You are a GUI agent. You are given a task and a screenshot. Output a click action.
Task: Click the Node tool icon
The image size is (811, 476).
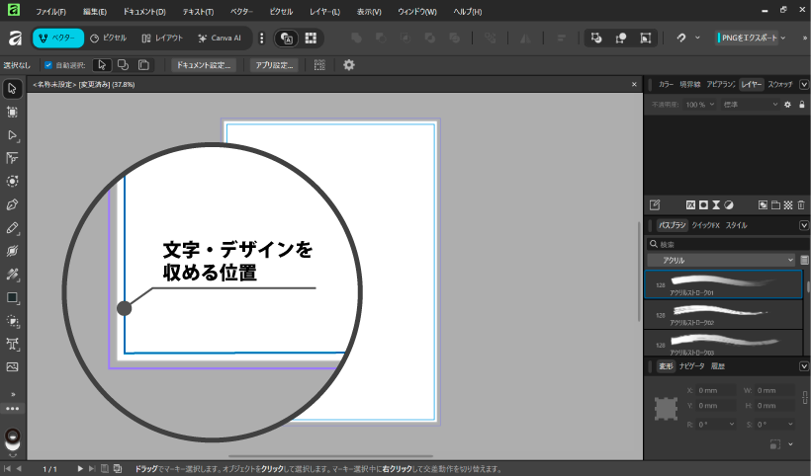point(13,135)
